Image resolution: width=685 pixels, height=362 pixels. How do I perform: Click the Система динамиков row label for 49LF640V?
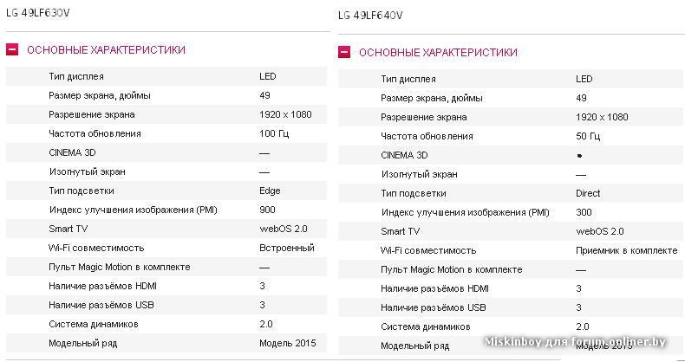[x=426, y=326]
